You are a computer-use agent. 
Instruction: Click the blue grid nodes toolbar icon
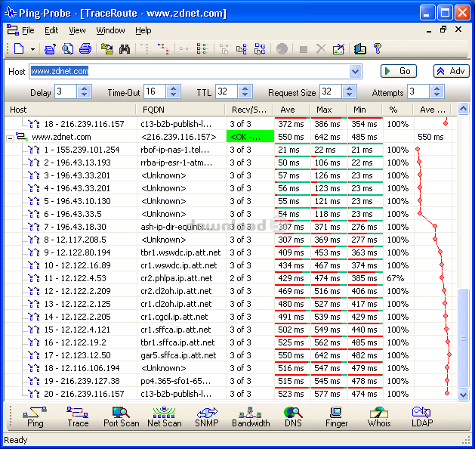[260, 49]
